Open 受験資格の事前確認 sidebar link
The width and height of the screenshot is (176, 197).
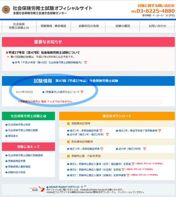coord(19,167)
